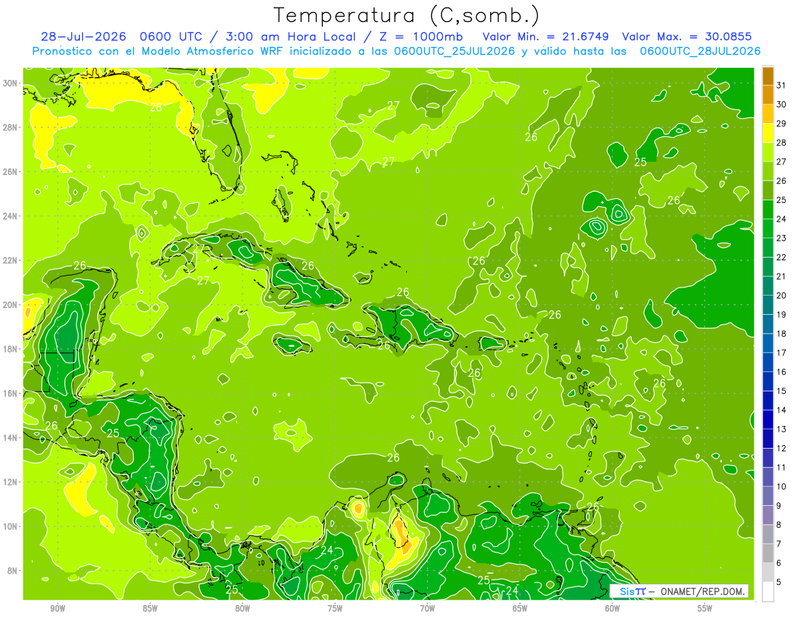The width and height of the screenshot is (799, 617).
Task: Click the 14N latitude axis label
Action: (11, 437)
